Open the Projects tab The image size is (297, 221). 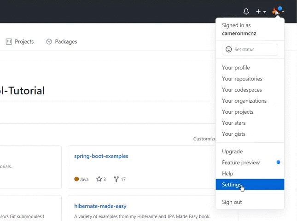pos(20,41)
